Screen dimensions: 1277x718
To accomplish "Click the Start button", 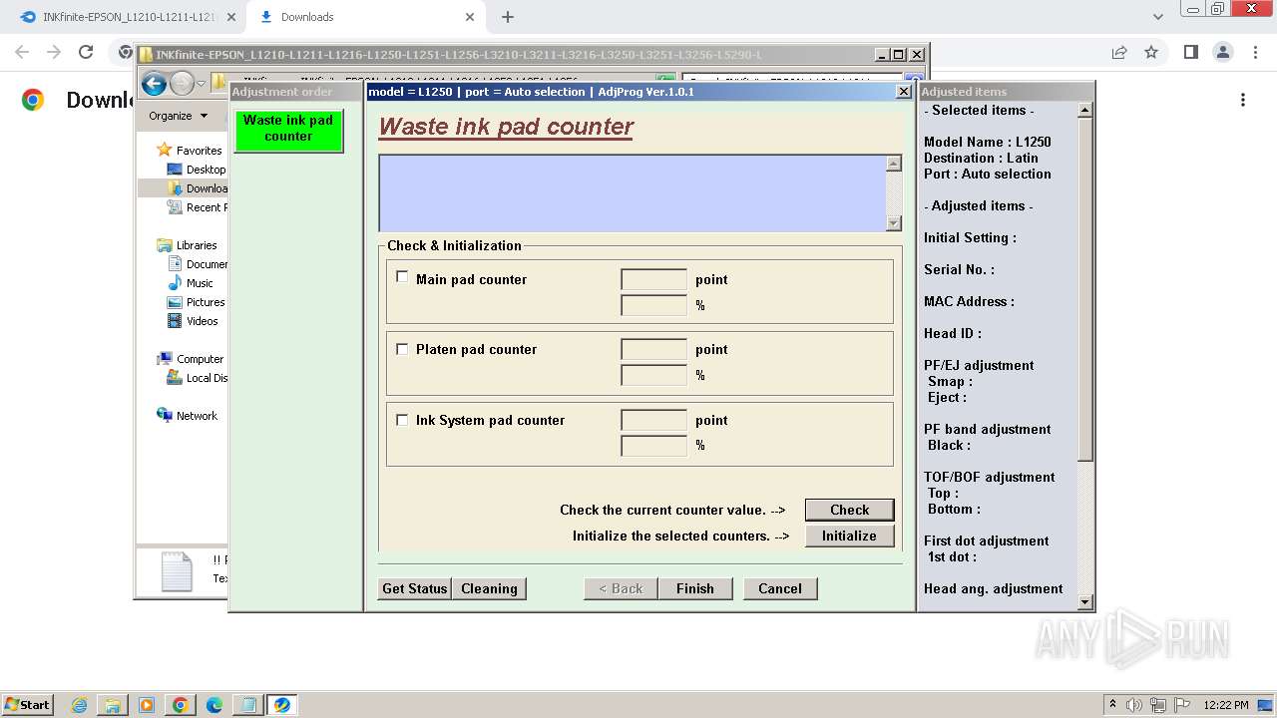I will coord(28,704).
